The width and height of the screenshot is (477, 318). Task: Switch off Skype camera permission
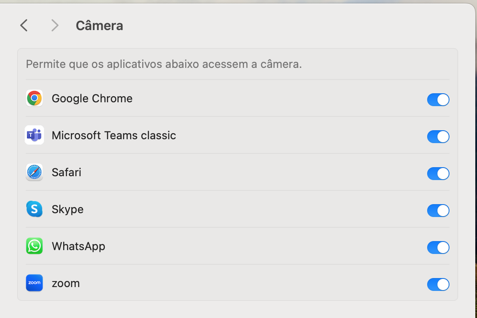(438, 210)
